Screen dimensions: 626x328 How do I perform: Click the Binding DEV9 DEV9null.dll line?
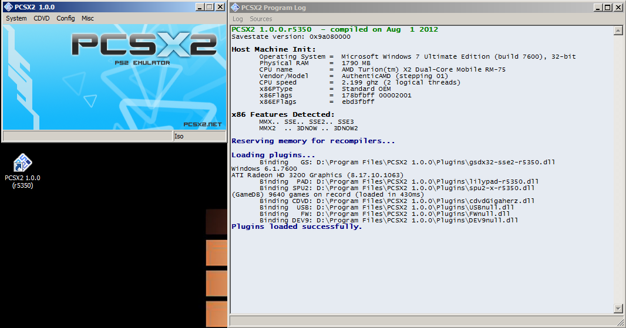[388, 220]
